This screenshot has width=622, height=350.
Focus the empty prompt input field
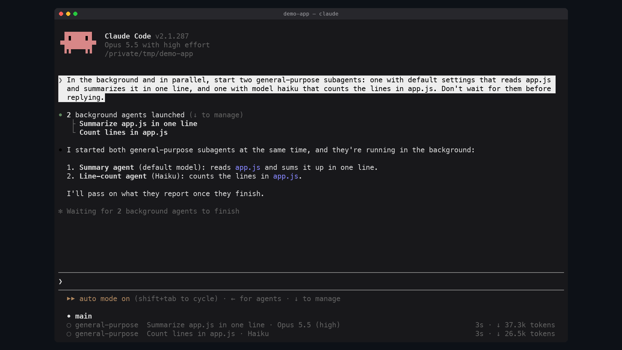[311, 281]
